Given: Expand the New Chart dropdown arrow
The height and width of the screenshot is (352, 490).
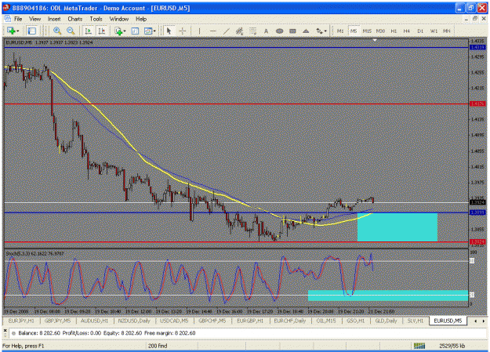Looking at the screenshot, I should coord(18,31).
